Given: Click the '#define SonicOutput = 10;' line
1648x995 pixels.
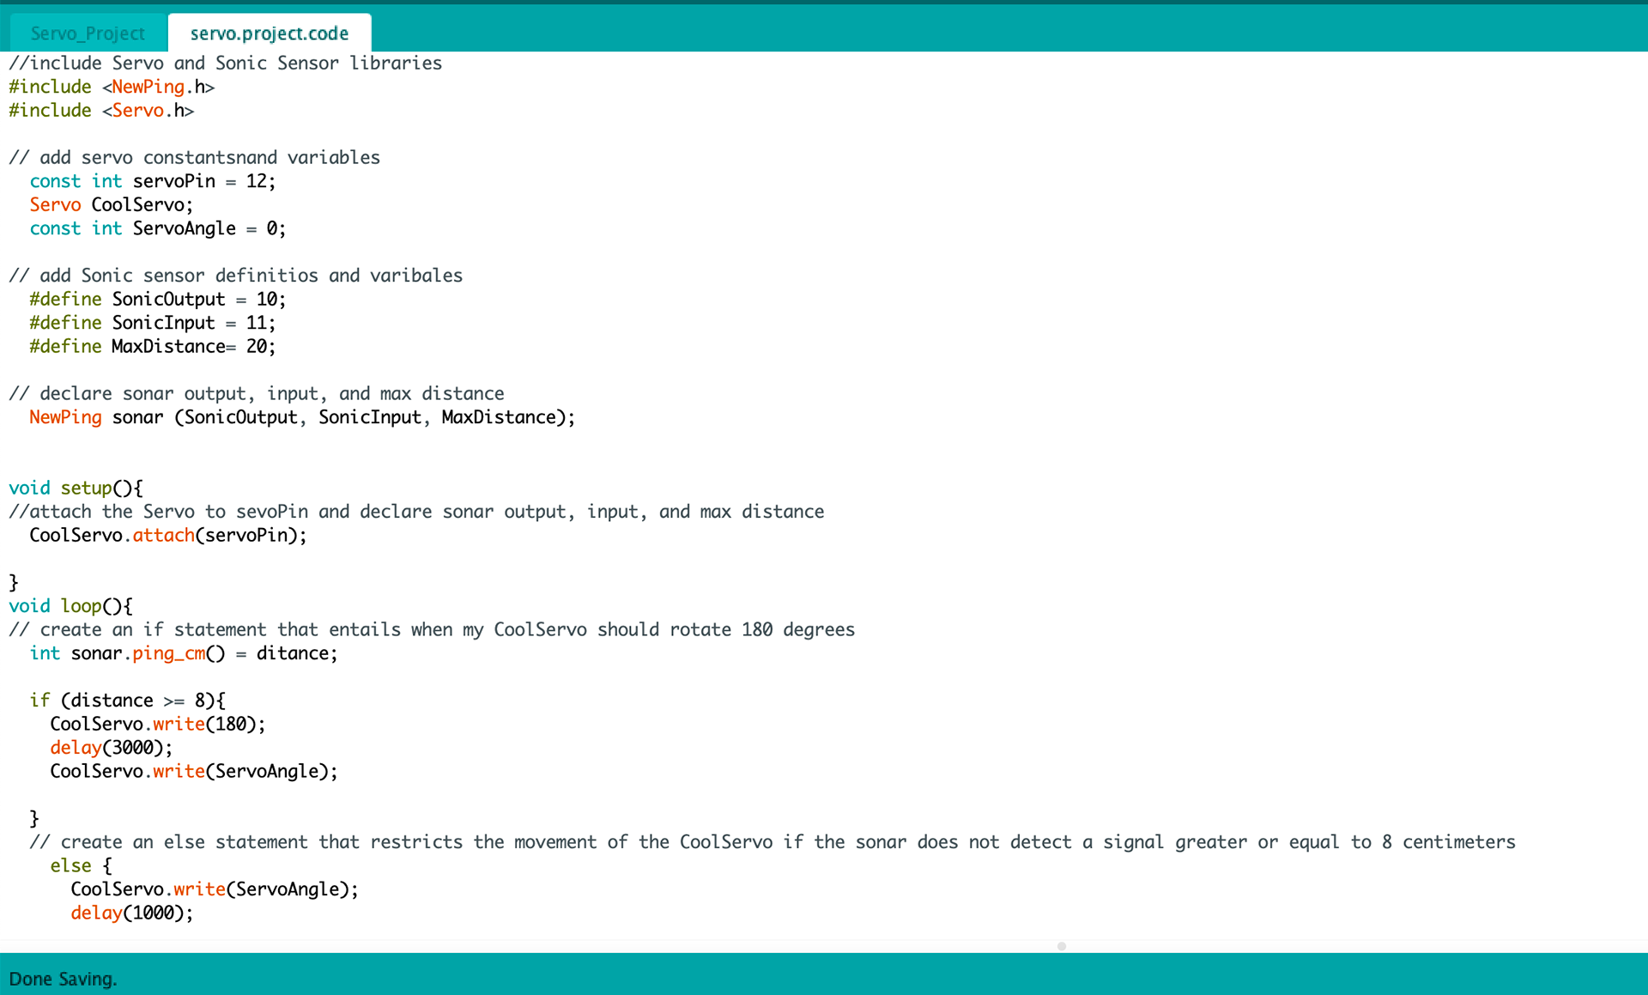Looking at the screenshot, I should pyautogui.click(x=158, y=300).
